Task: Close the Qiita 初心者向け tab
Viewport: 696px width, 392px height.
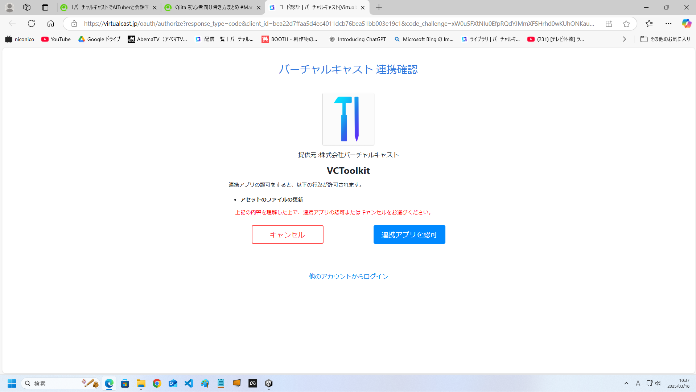Action: pos(259,7)
